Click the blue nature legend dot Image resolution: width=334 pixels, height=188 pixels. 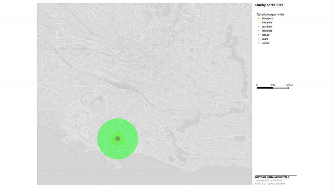[x=258, y=35]
